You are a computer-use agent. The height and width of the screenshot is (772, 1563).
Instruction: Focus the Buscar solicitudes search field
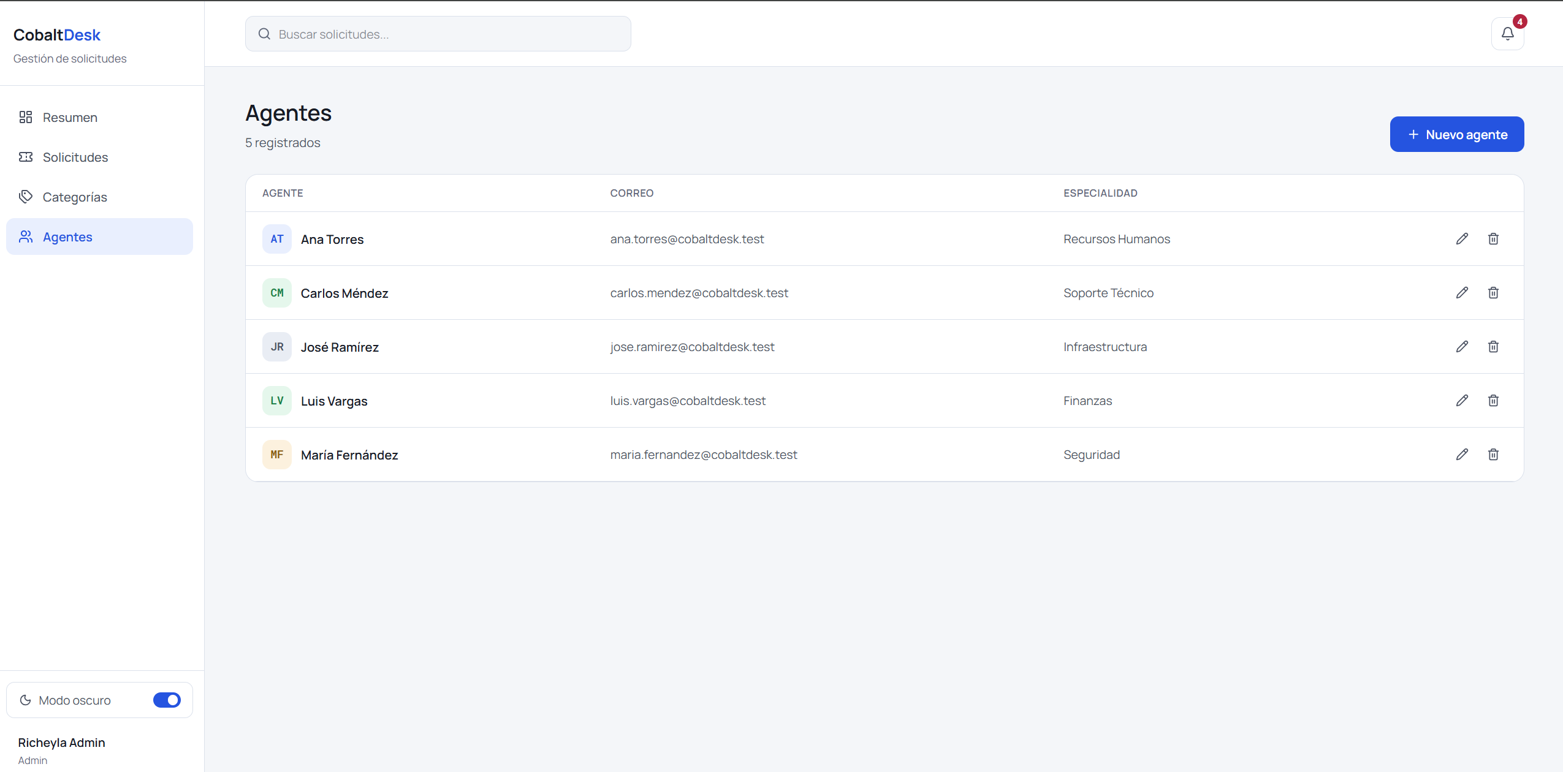438,34
